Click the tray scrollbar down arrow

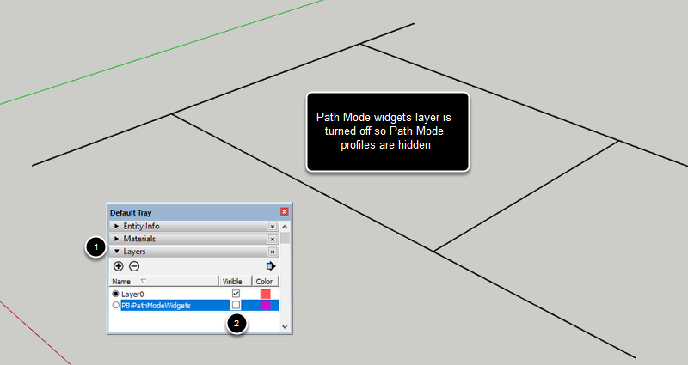285,327
